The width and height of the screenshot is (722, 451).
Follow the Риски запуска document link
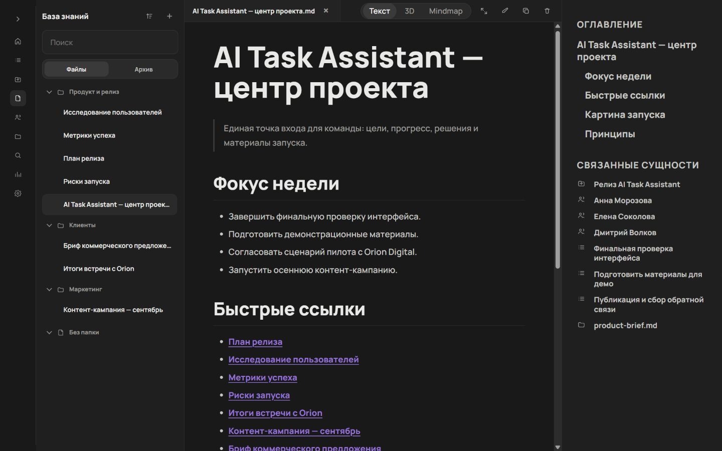point(259,395)
